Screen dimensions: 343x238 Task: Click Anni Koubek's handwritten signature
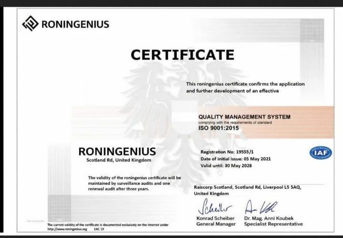261,207
